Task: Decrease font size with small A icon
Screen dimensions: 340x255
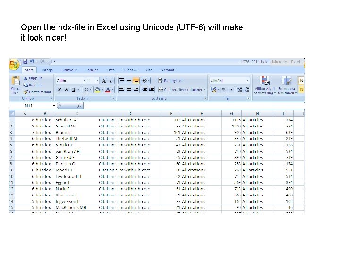Action: coord(111,81)
